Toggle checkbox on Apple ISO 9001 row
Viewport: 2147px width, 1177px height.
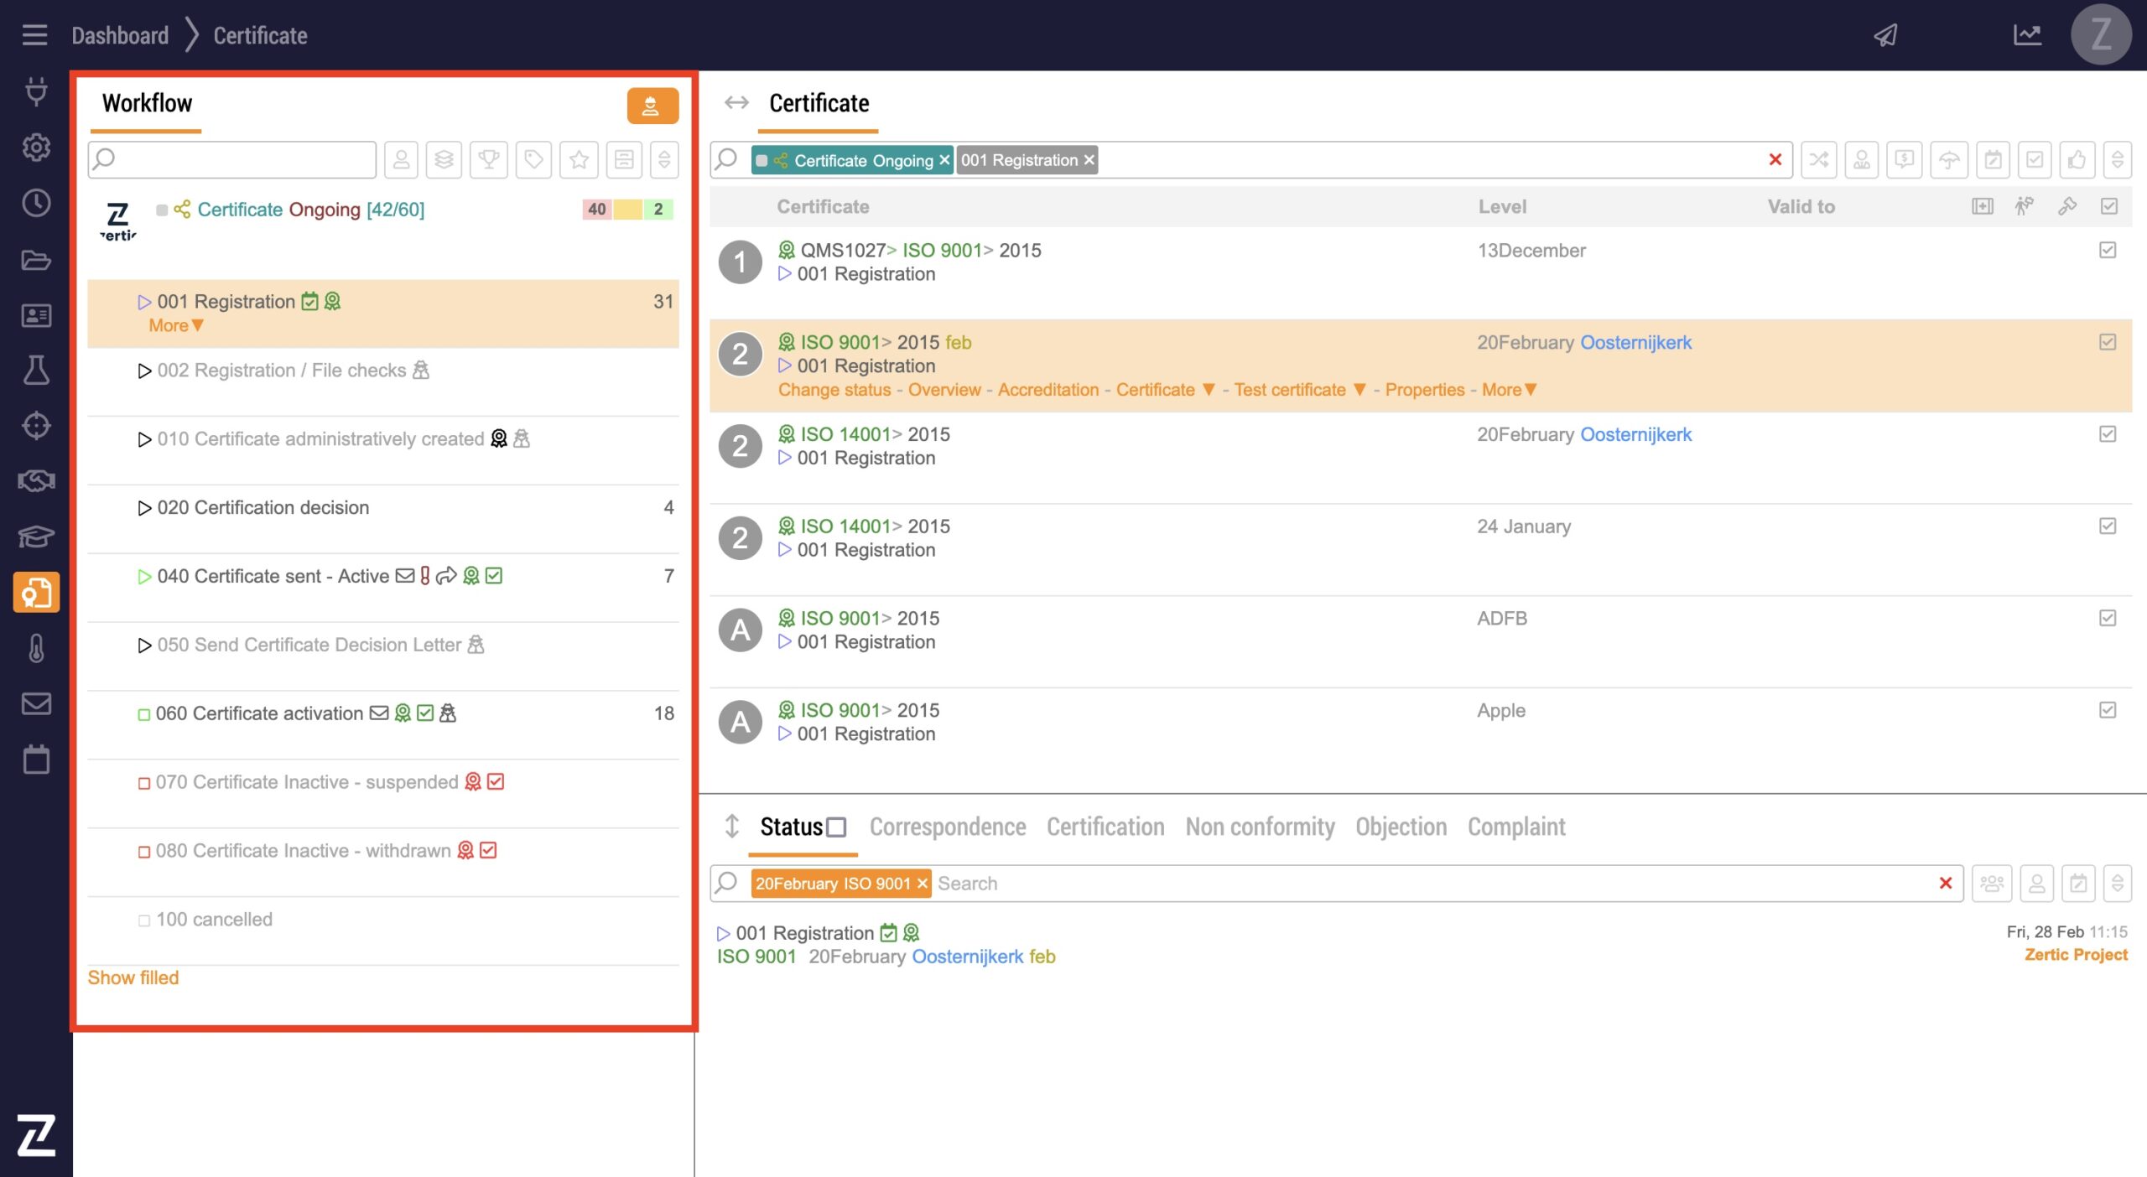2108,710
